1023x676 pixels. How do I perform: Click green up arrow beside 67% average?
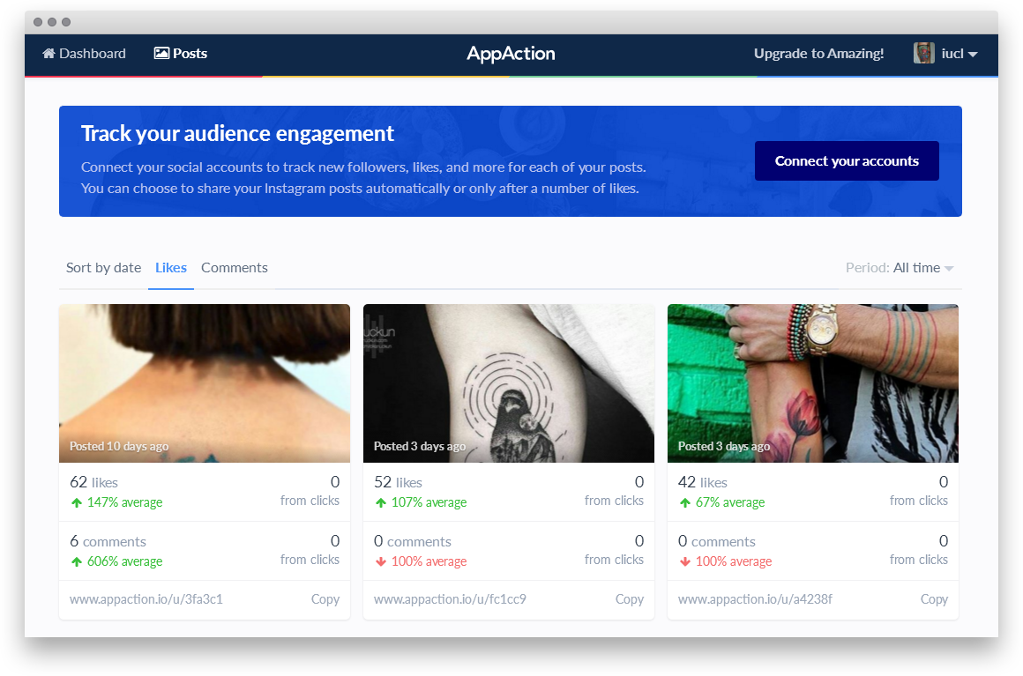(685, 503)
